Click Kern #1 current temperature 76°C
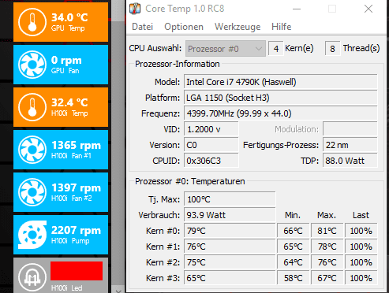Viewport: 389px width, 293px height. pyautogui.click(x=230, y=247)
